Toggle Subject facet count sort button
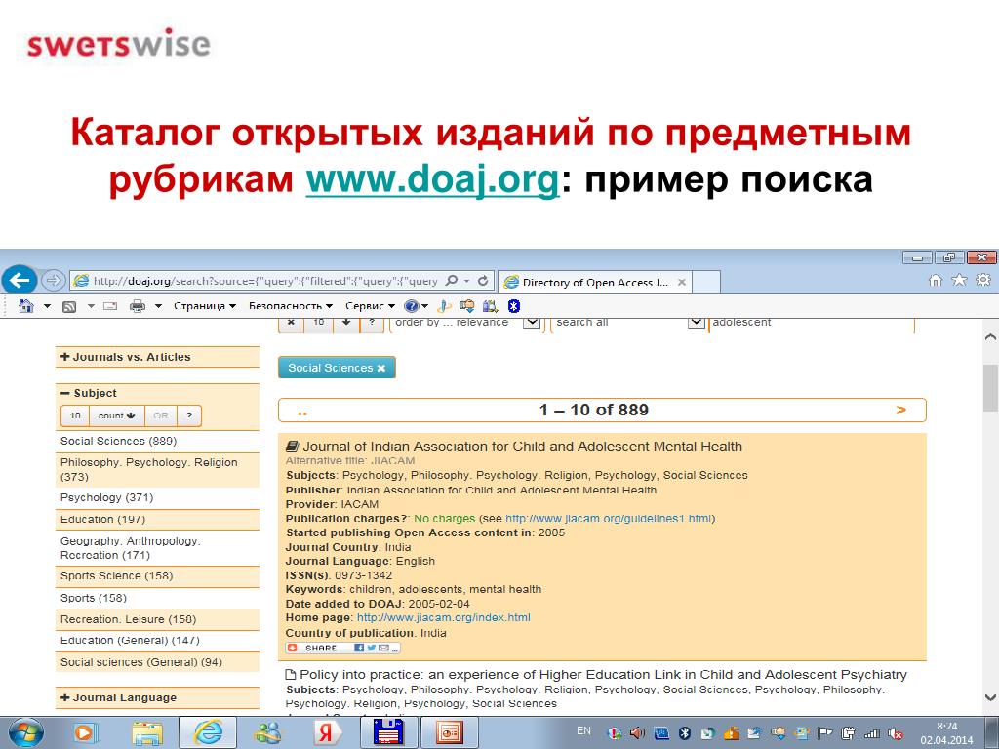The width and height of the screenshot is (999, 749). [x=117, y=415]
